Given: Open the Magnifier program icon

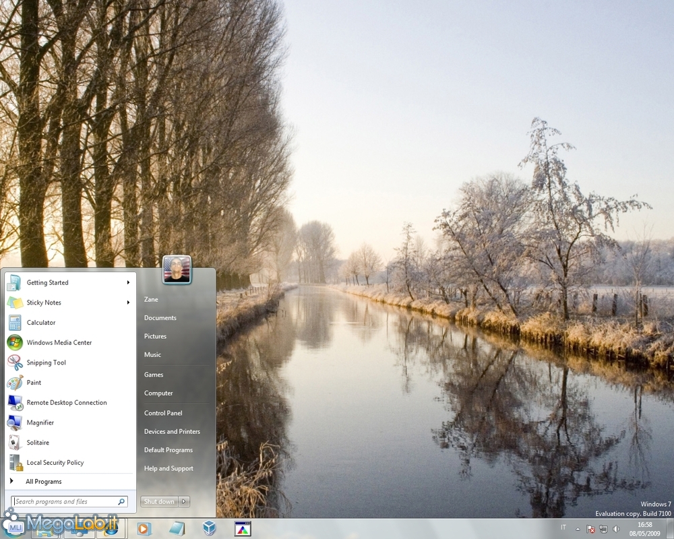Looking at the screenshot, I should (x=15, y=422).
